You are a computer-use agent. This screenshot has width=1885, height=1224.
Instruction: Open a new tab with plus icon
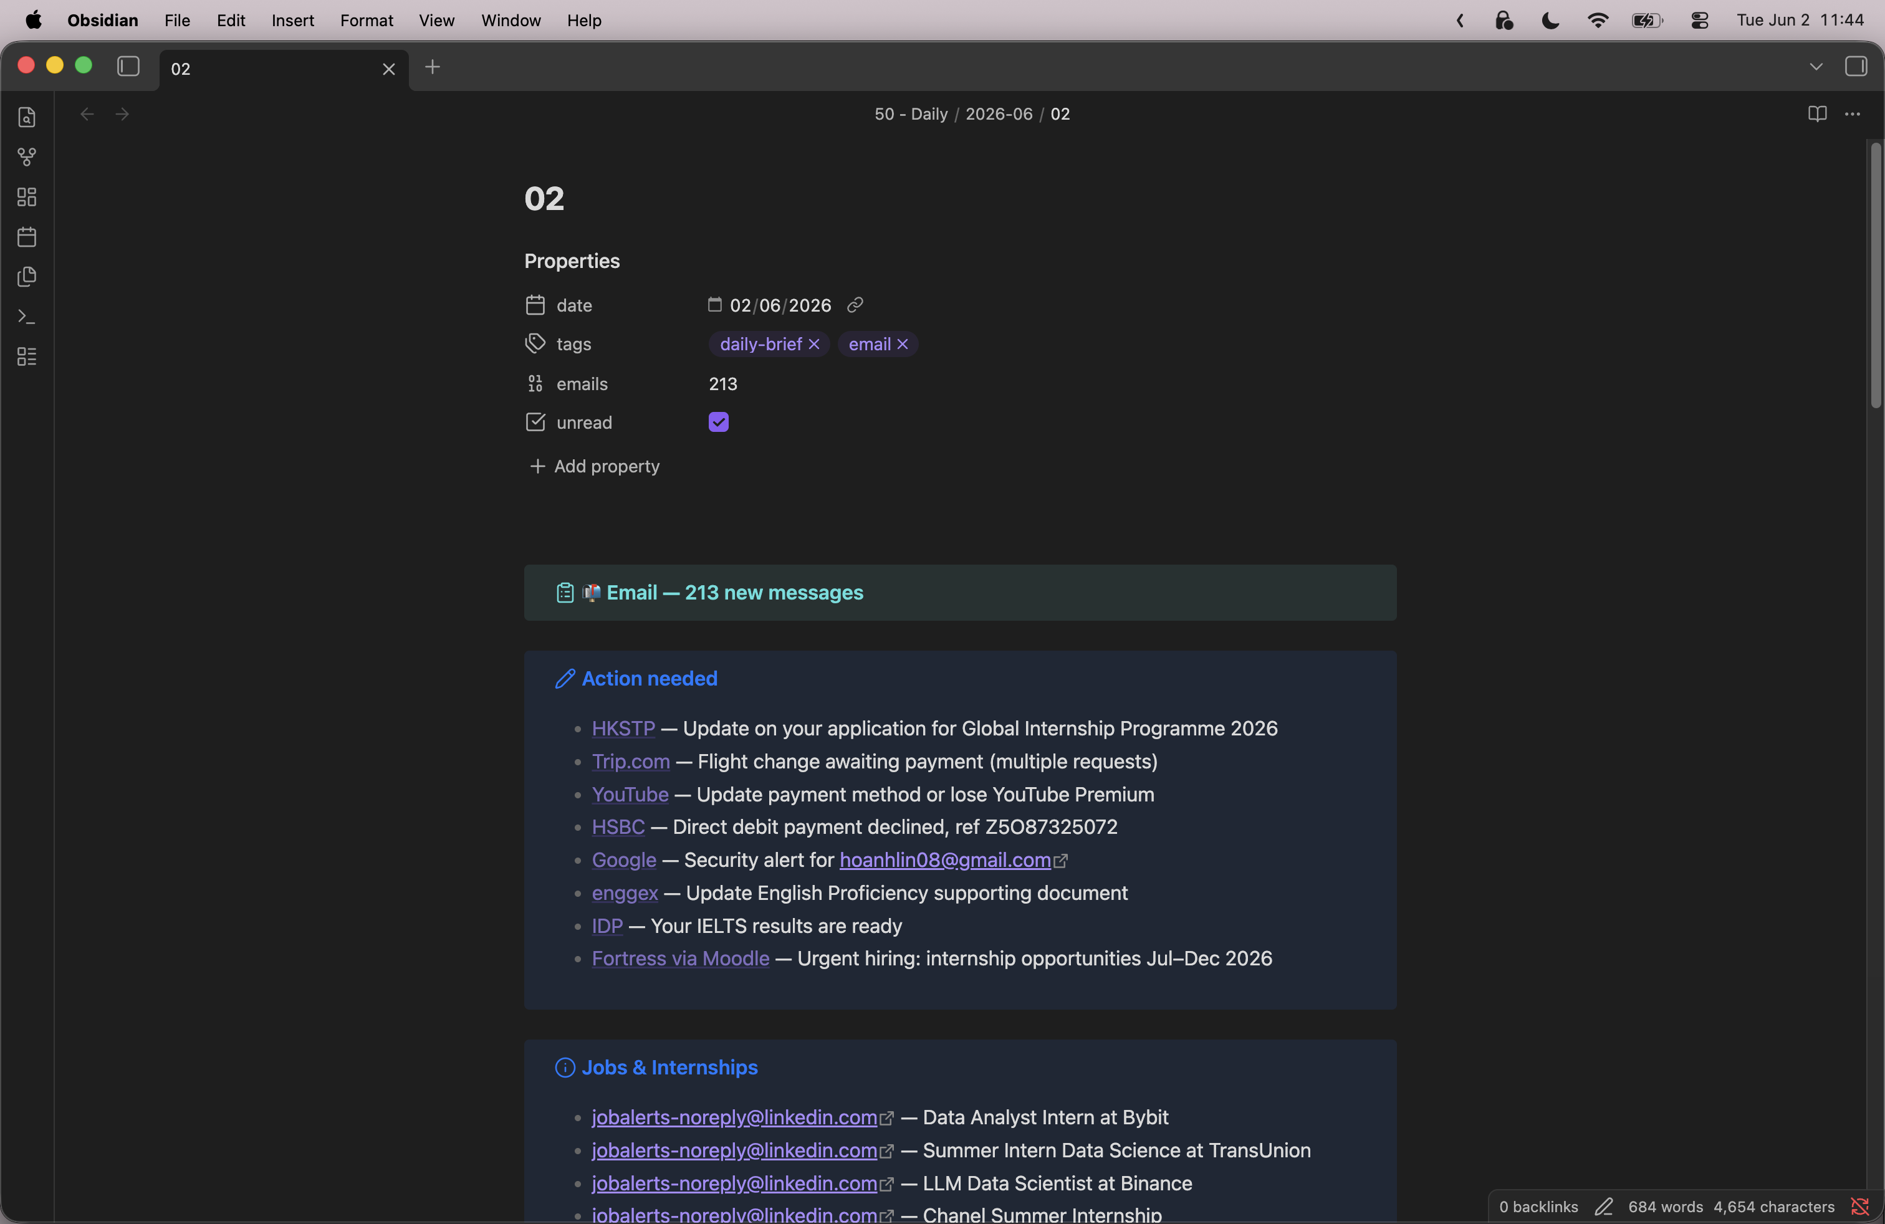point(433,67)
